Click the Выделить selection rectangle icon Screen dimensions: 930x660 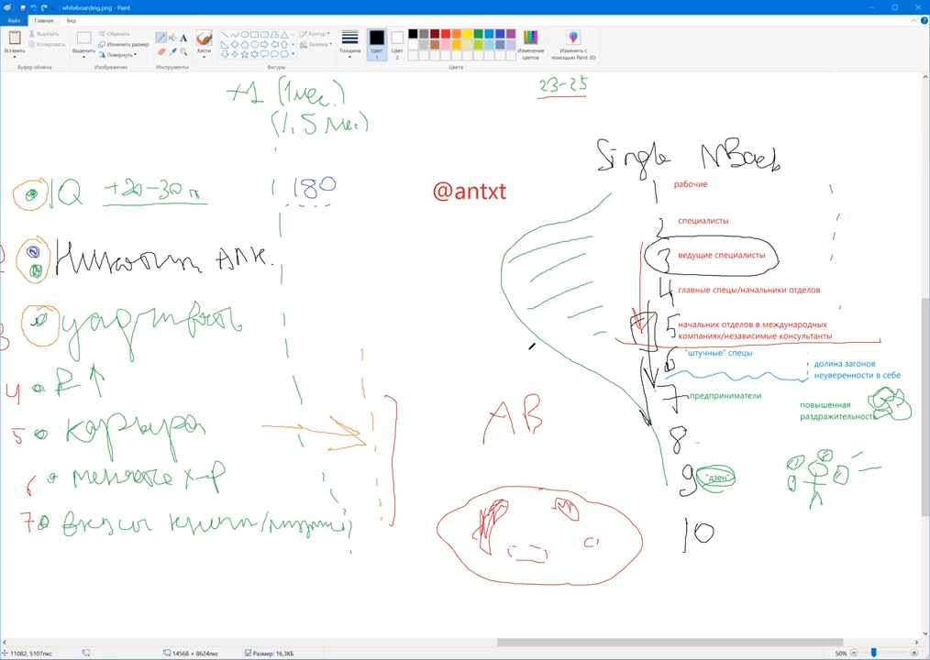pos(83,38)
